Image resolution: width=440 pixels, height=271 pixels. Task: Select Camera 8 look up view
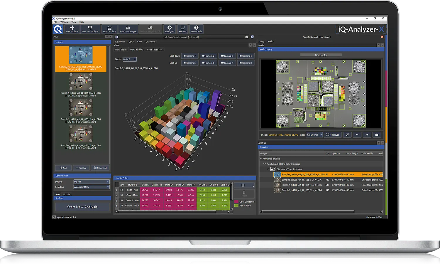click(246, 63)
